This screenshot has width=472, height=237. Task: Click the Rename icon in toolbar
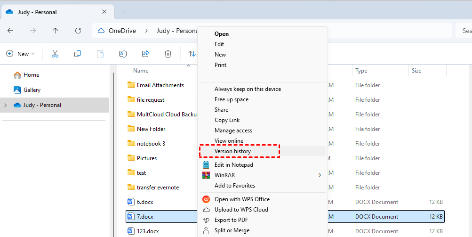tap(123, 54)
